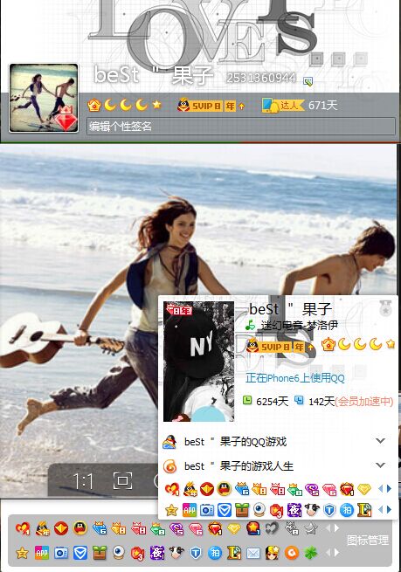Click the 会员加速中 link
The image size is (401, 572).
[x=364, y=402]
